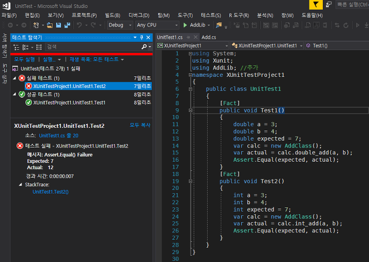This screenshot has width=369, height=262.
Task: Switch to the Add.cs tab
Action: click(x=208, y=38)
